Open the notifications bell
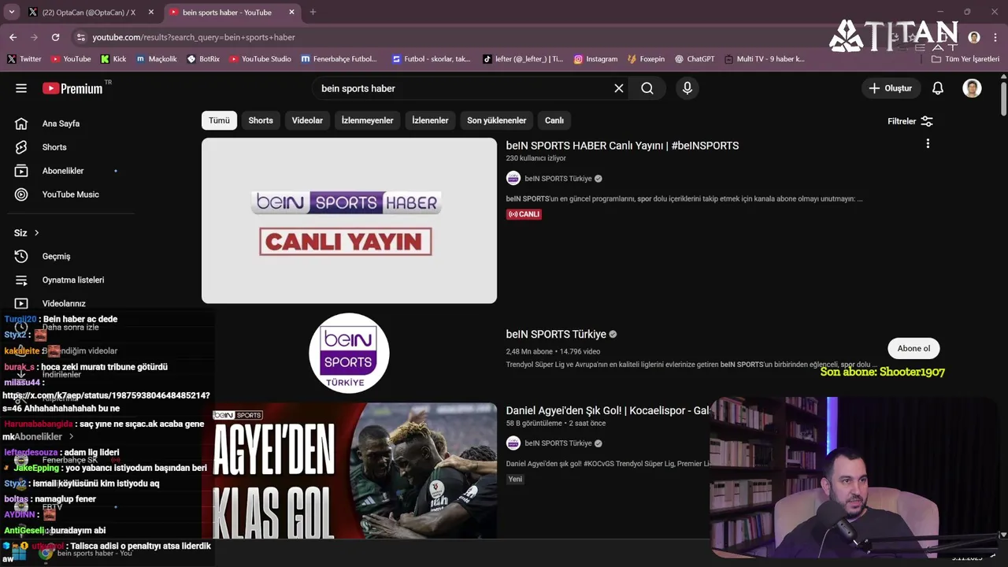 click(938, 88)
